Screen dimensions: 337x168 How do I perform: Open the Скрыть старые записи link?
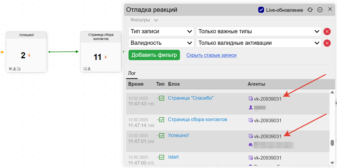211,55
